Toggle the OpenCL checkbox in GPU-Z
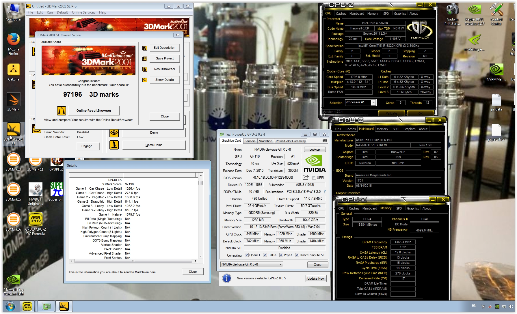The height and width of the screenshot is (314, 517). [247, 255]
